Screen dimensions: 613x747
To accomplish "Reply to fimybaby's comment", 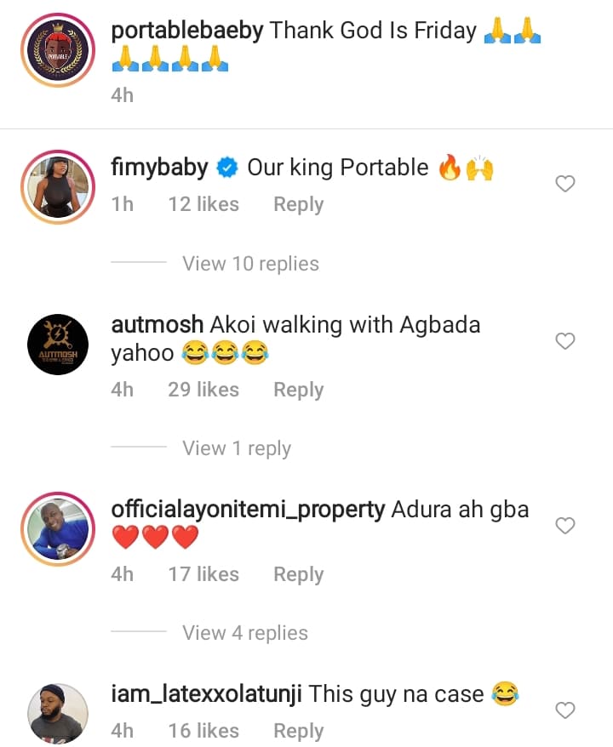I will 298,205.
